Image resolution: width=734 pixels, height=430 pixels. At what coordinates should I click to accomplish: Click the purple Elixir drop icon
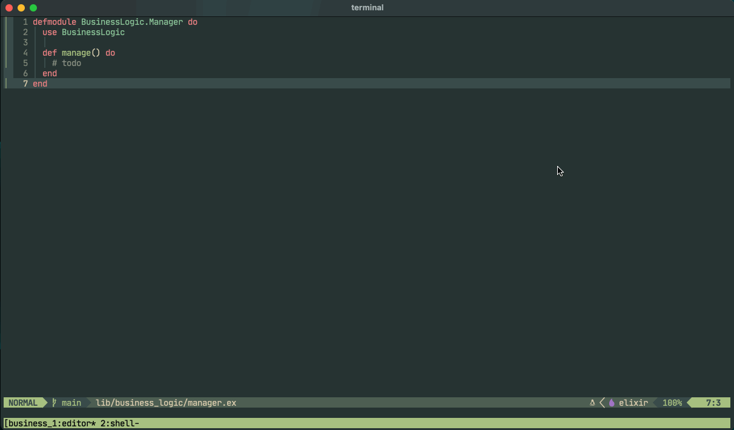point(612,403)
